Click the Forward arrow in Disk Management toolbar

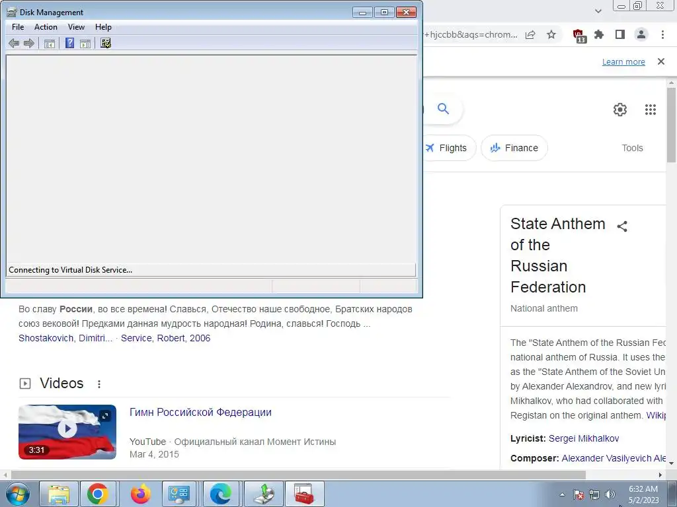[29, 43]
